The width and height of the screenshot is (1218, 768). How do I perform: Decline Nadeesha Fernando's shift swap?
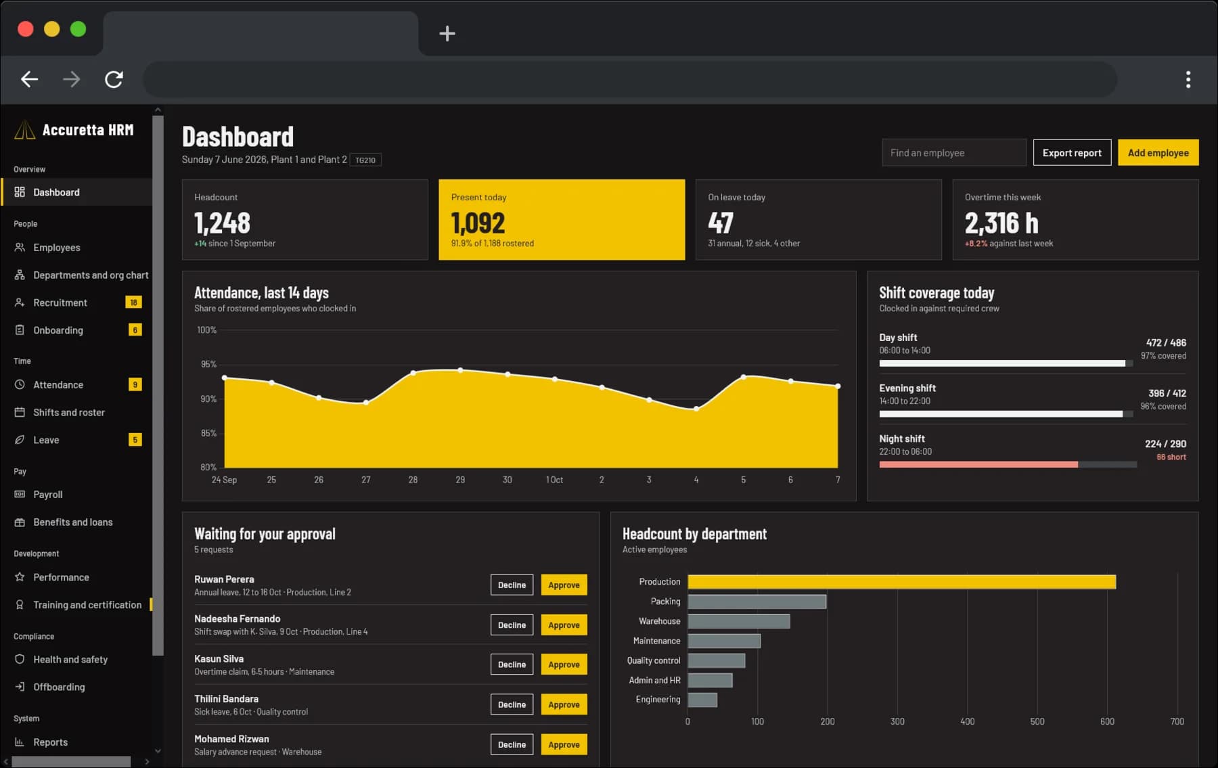click(x=512, y=625)
